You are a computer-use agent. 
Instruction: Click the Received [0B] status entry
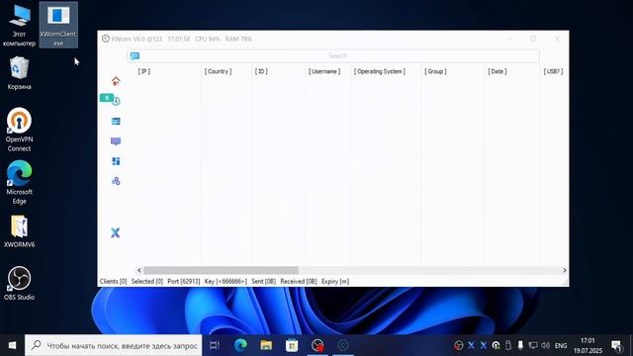click(x=299, y=281)
